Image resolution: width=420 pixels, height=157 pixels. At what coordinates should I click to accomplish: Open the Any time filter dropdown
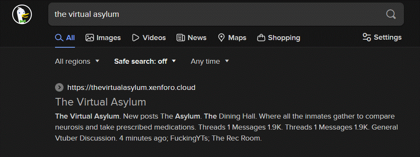click(210, 62)
